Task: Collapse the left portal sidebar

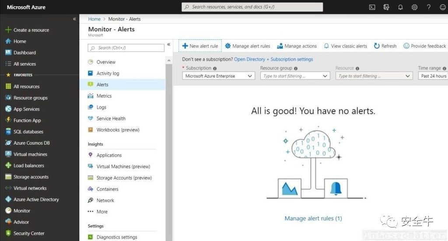Action: (x=74, y=19)
